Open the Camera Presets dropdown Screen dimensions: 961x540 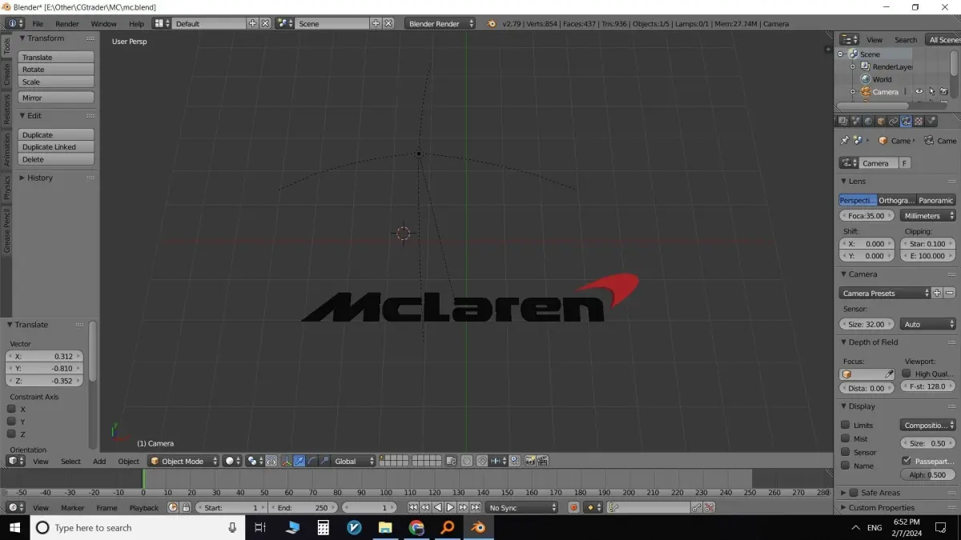(x=885, y=293)
